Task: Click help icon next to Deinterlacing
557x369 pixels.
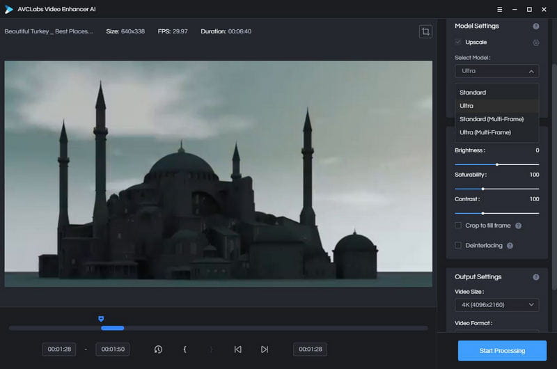Action: click(510, 245)
